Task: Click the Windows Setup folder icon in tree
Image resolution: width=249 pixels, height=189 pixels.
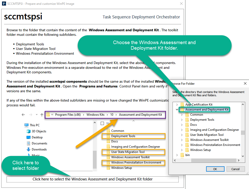Action: [x=187, y=150]
